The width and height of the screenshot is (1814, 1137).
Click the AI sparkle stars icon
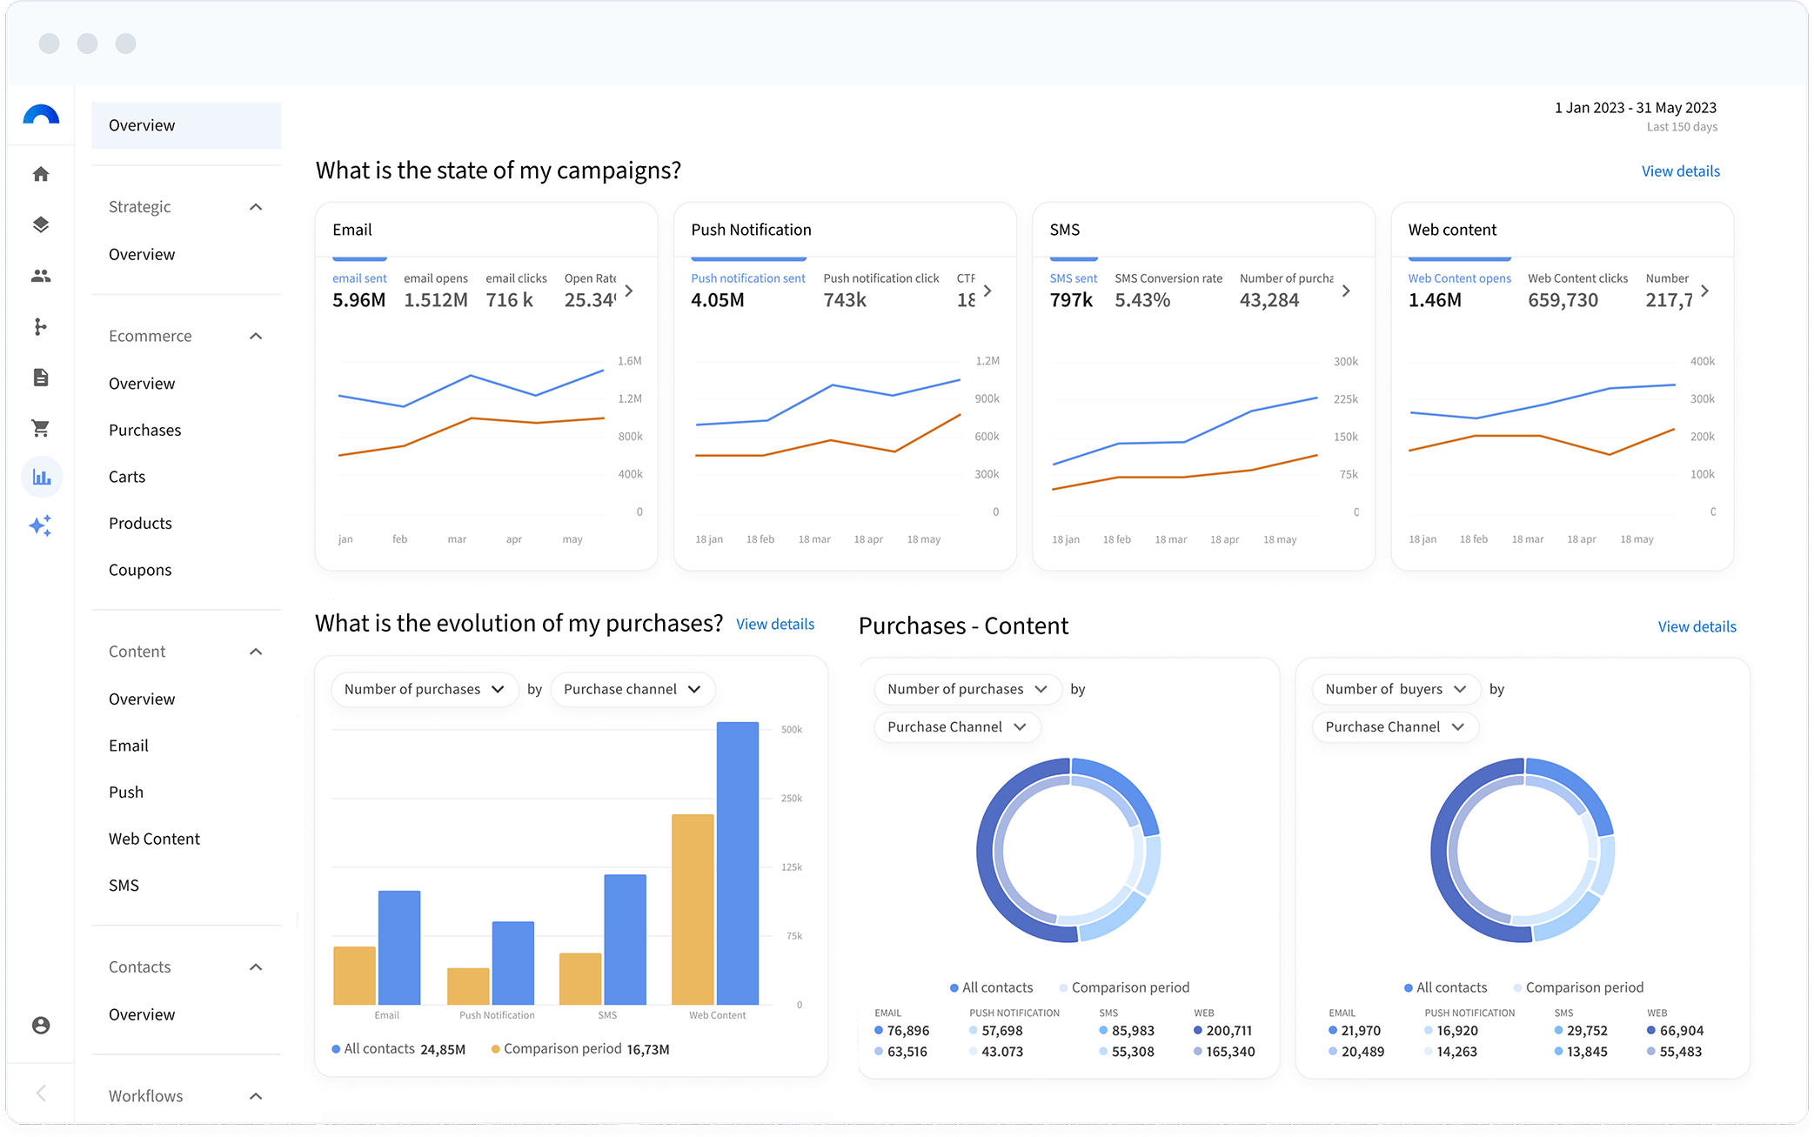pos(41,525)
